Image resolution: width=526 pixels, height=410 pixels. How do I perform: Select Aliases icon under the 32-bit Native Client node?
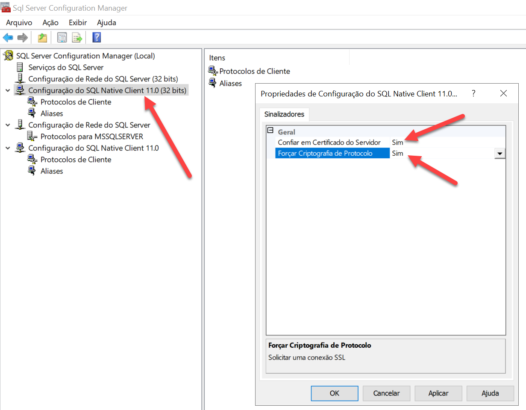[x=32, y=113]
